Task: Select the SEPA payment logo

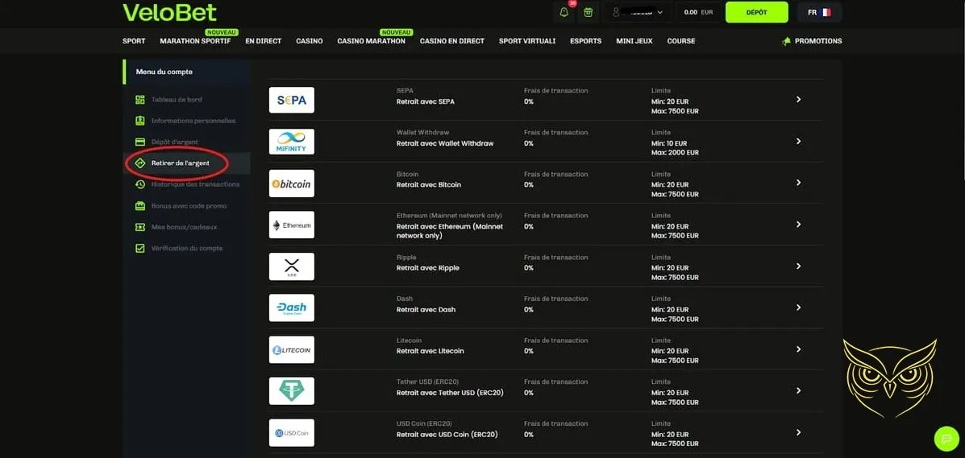Action: pyautogui.click(x=291, y=100)
